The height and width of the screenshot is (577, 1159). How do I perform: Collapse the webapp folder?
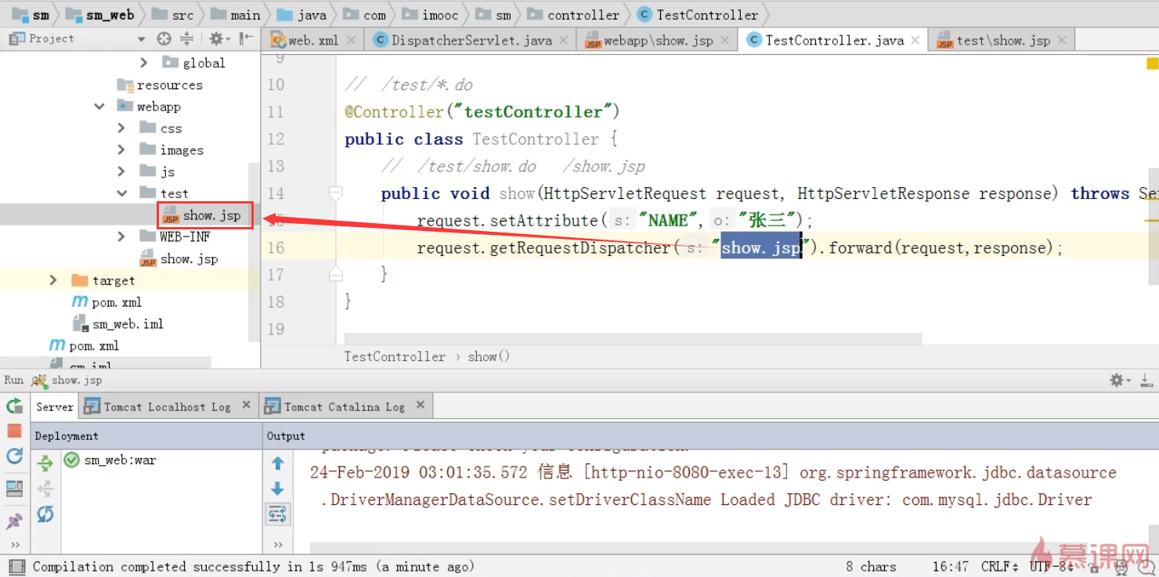[99, 106]
